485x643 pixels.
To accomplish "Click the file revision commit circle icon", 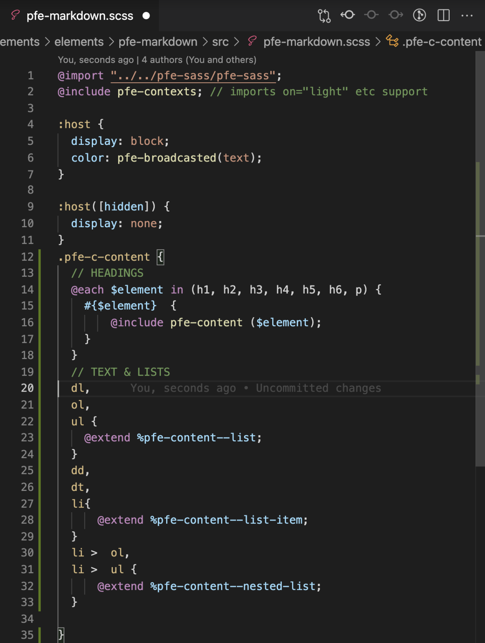I will pyautogui.click(x=372, y=15).
